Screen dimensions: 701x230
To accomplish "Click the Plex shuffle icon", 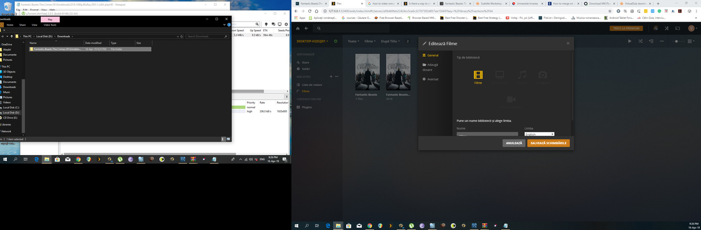I will 640,41.
